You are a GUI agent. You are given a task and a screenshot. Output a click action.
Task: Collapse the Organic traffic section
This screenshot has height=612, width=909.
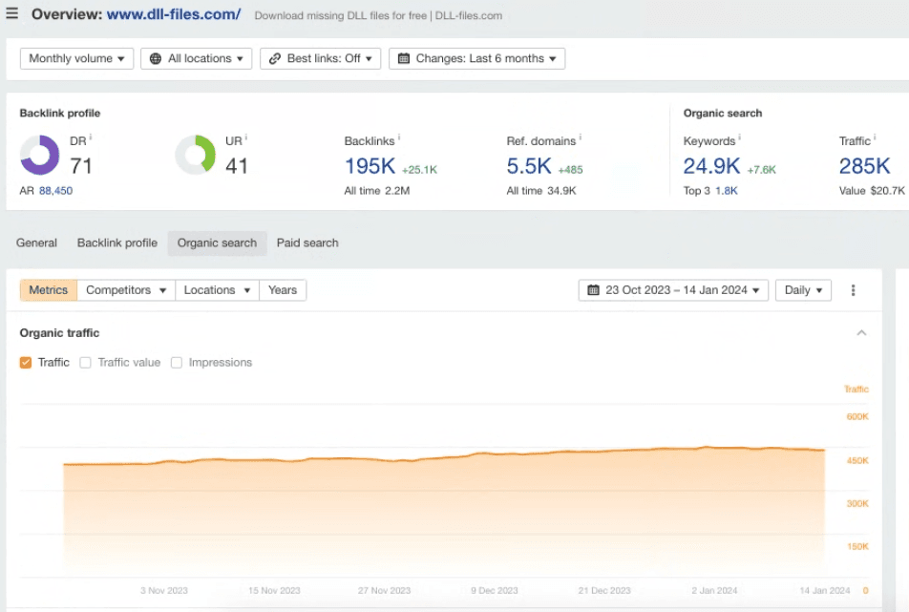tap(861, 333)
